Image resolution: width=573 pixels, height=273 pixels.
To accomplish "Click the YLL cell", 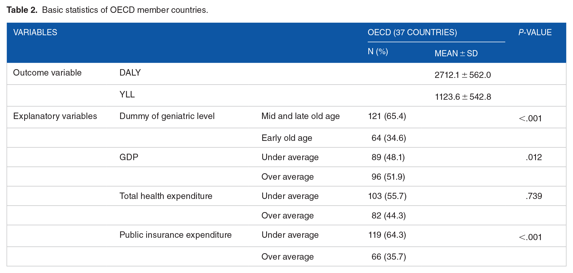I will pos(127,95).
